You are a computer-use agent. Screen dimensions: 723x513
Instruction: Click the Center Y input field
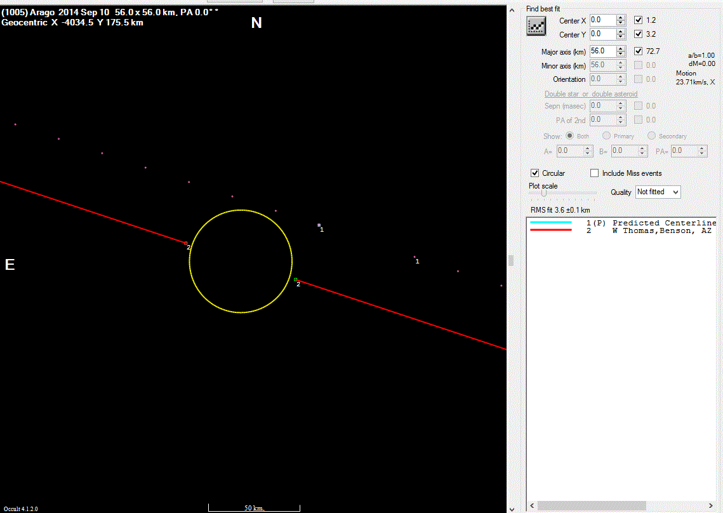(602, 34)
